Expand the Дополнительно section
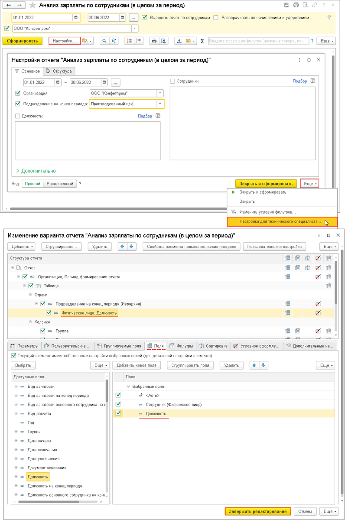 click(36, 171)
